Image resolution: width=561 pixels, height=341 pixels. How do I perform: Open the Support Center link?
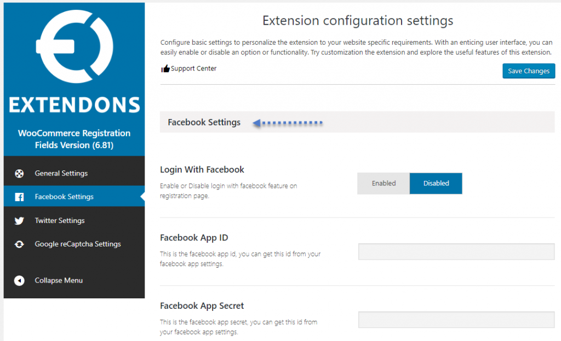coord(193,68)
